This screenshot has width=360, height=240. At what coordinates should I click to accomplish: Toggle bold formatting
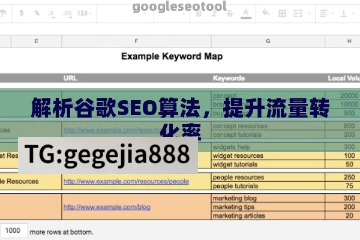(x=199, y=14)
